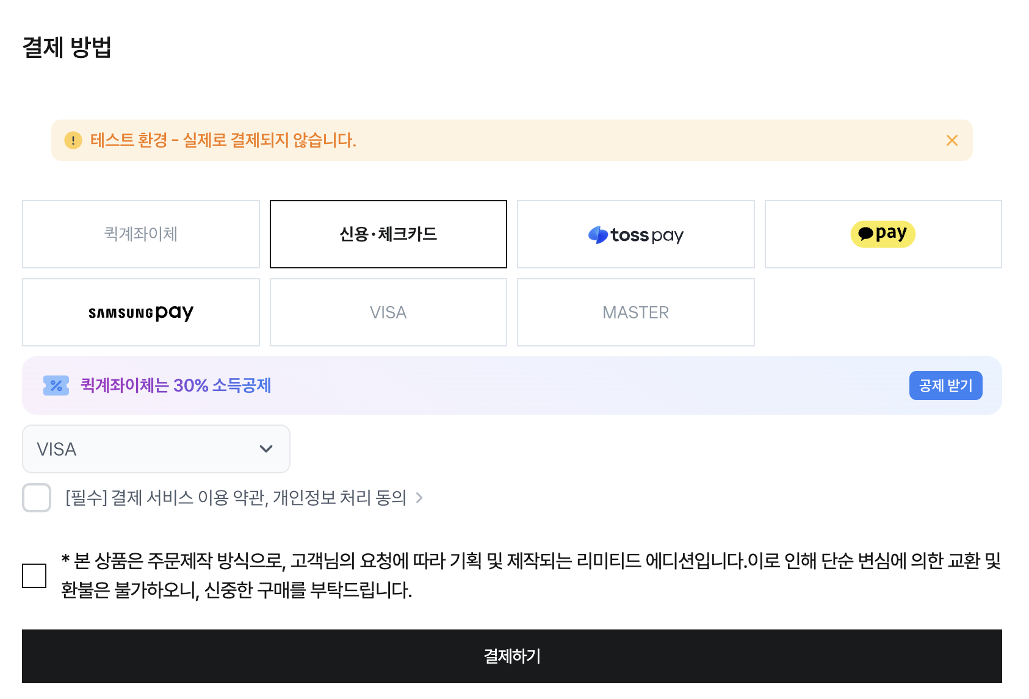The height and width of the screenshot is (699, 1029).
Task: Select 신용·체크카드 payment method
Action: click(388, 234)
